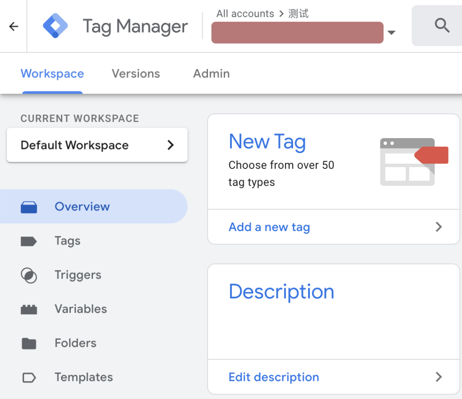Screen dimensions: 462x399
Task: Click the Edit description link
Action: coord(274,377)
